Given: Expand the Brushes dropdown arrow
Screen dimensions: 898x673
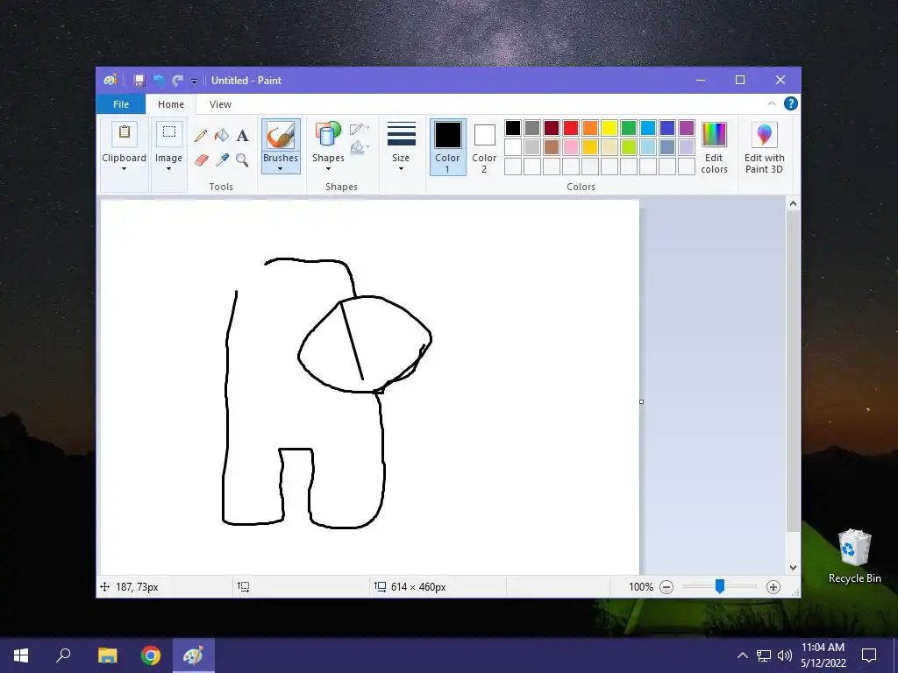Looking at the screenshot, I should tap(280, 169).
